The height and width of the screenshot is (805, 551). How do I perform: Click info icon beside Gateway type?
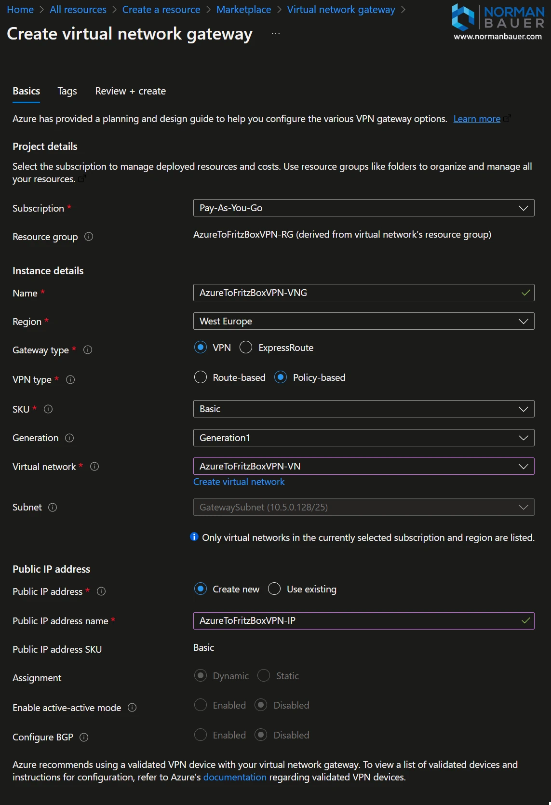point(88,350)
